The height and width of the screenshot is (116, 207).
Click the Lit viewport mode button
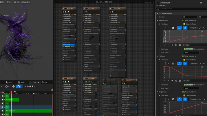point(2,2)
